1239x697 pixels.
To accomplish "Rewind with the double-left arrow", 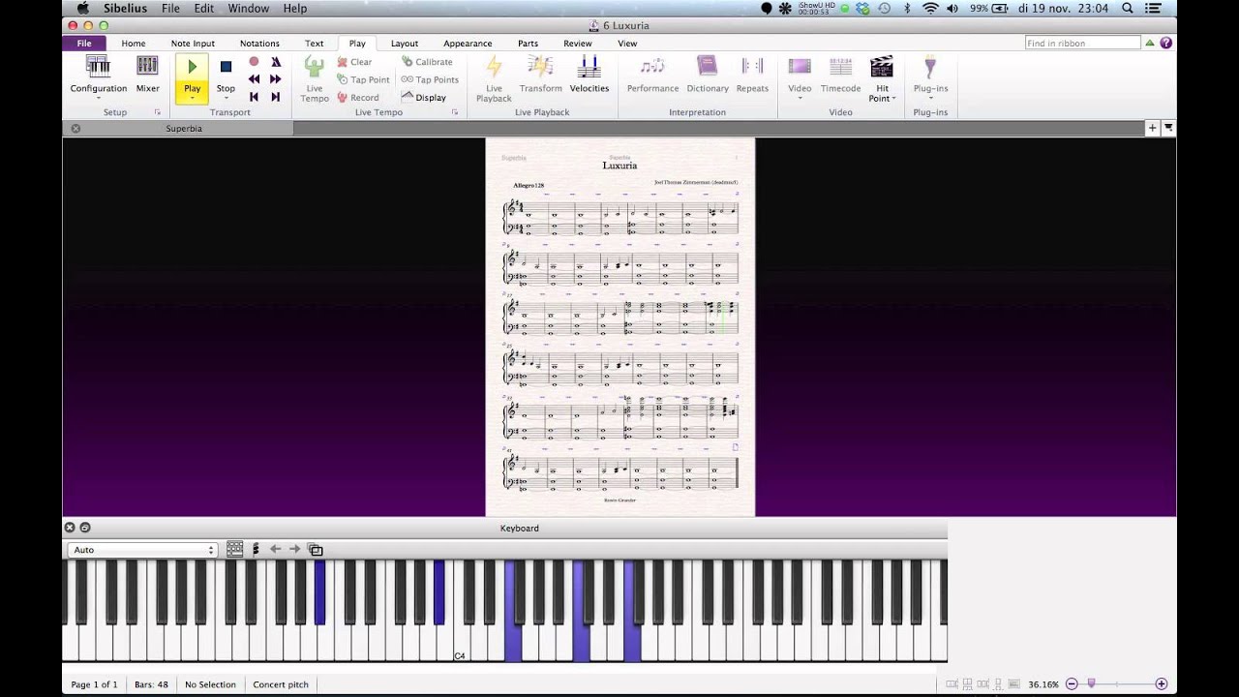I will (x=254, y=79).
